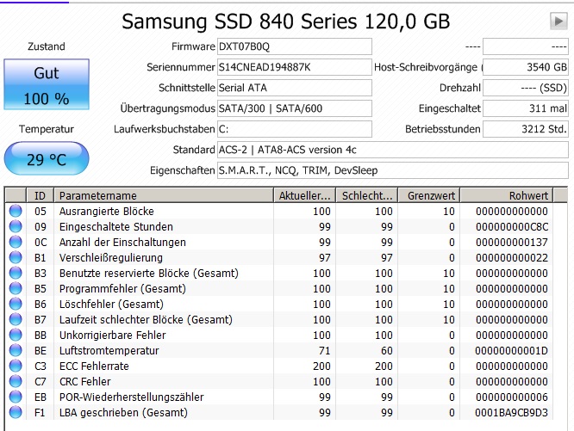Click the status dot for Unkorrigierbare Fehler
574x431 pixels.
[x=16, y=335]
